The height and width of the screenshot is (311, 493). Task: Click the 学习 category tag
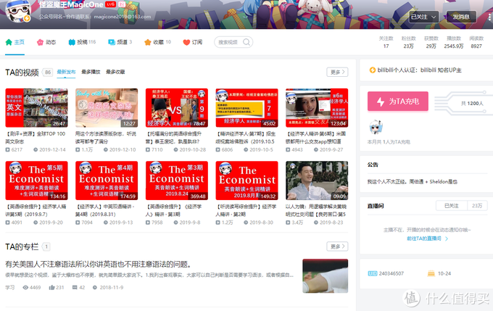click(x=9, y=287)
